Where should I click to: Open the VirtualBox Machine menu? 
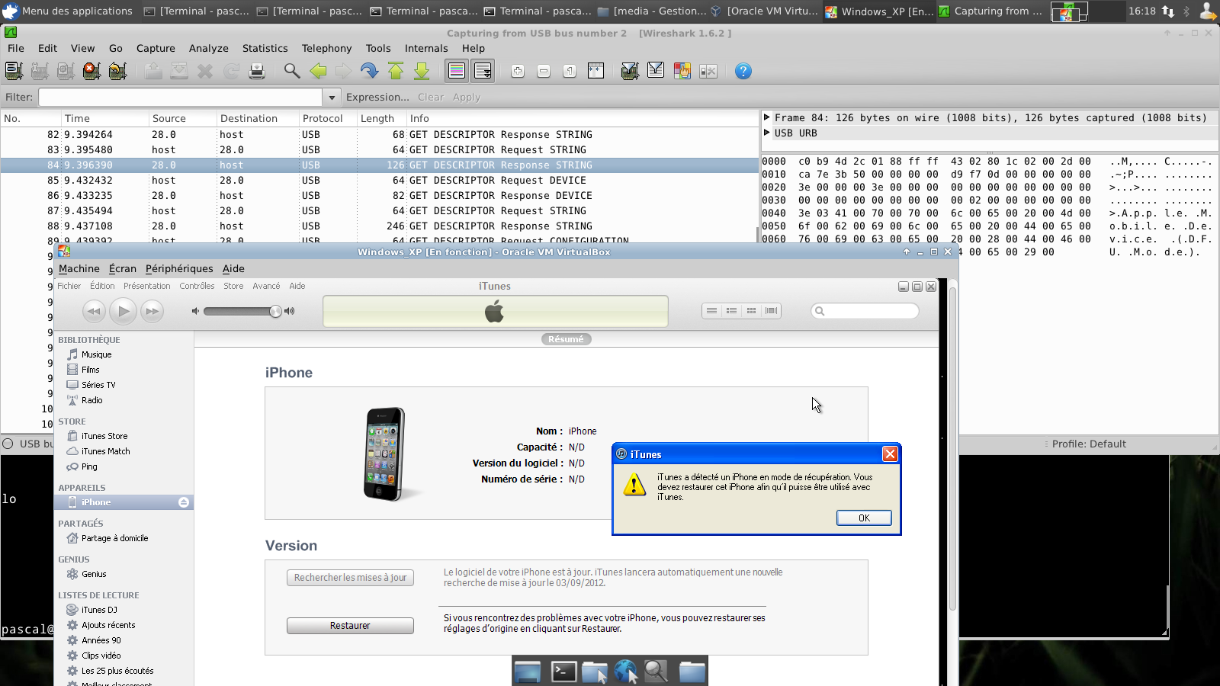pos(79,268)
